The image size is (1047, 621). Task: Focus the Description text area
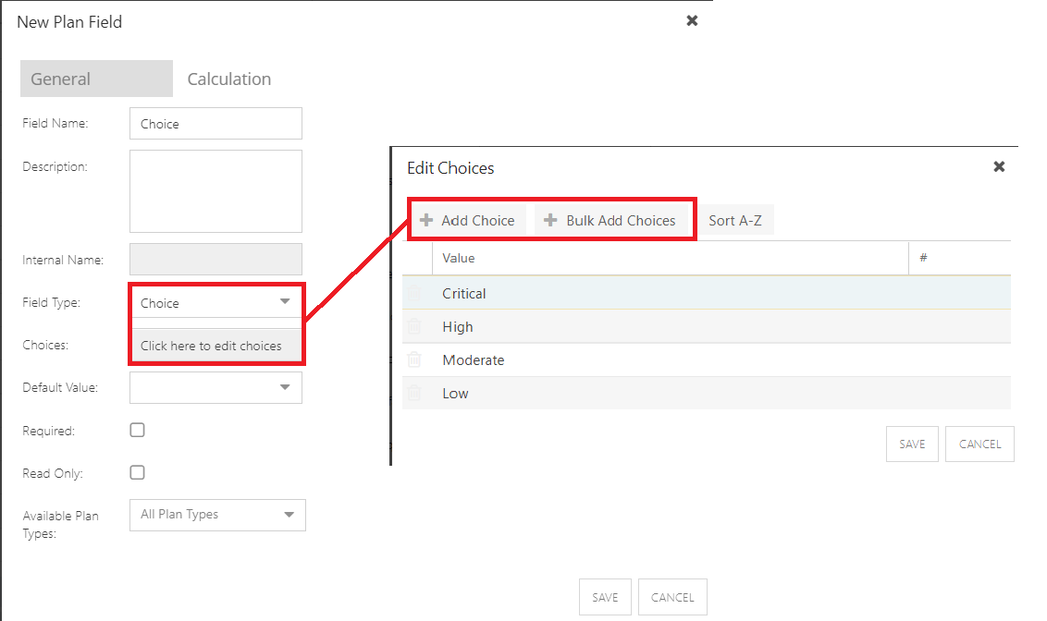[x=216, y=190]
